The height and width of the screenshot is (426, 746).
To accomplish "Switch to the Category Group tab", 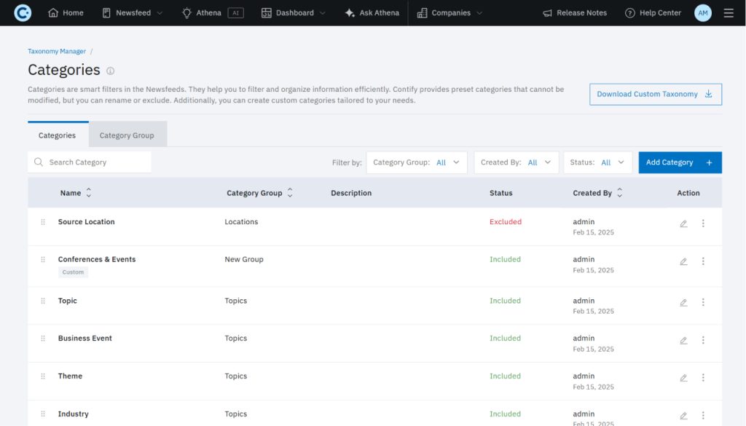I will tap(127, 134).
